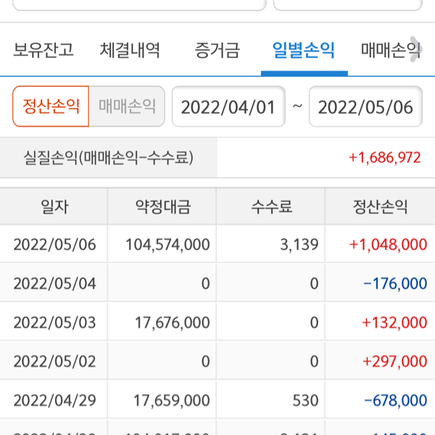This screenshot has height=435, width=435.
Task: Open end date picker 2022/05/06
Action: point(365,107)
